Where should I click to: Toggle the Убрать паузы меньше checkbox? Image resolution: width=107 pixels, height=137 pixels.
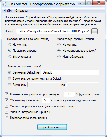(7, 100)
